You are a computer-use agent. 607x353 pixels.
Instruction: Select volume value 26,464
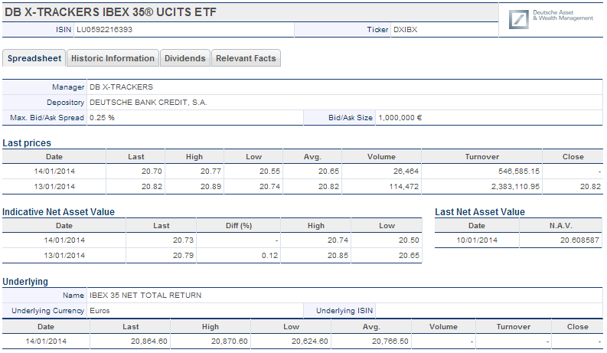406,171
